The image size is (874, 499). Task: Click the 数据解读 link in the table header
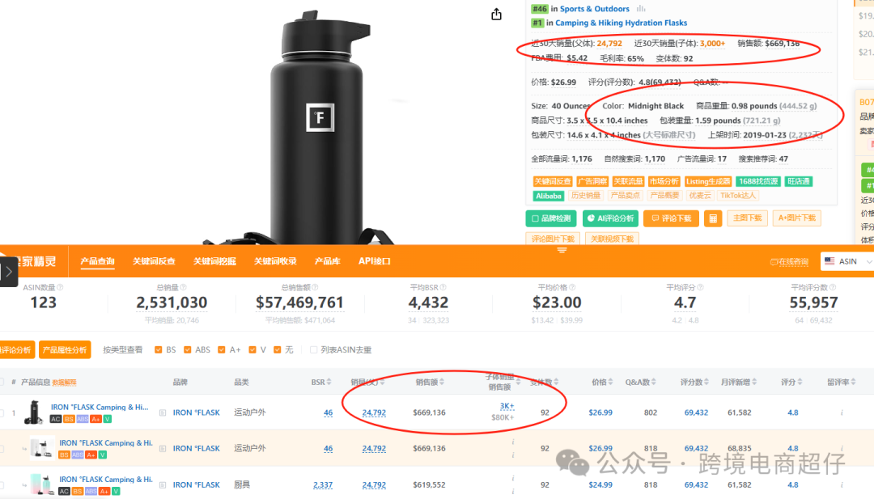click(64, 383)
